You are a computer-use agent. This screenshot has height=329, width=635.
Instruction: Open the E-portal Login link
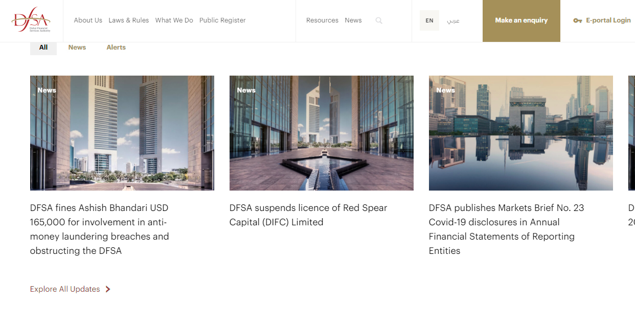point(608,20)
